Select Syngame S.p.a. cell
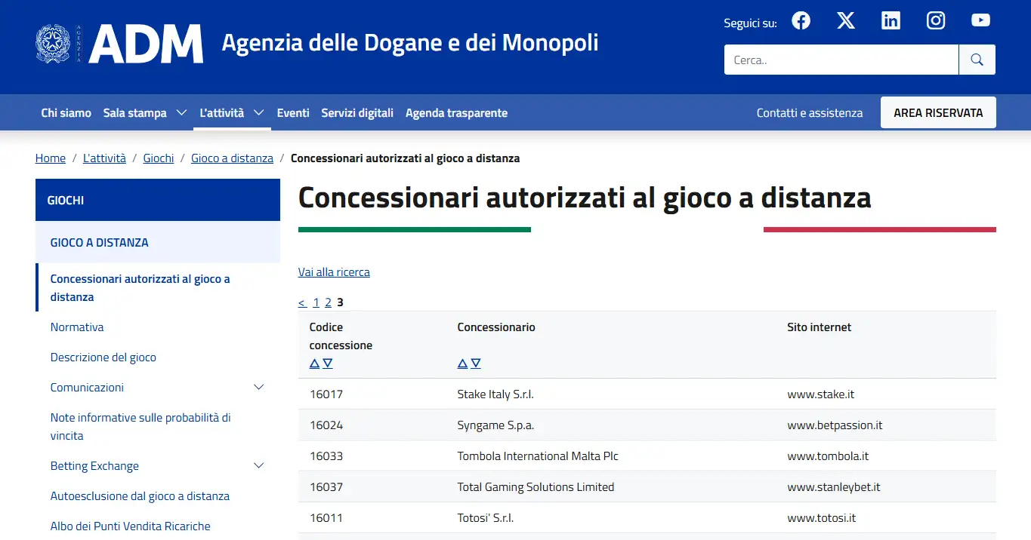The width and height of the screenshot is (1031, 540). (495, 425)
